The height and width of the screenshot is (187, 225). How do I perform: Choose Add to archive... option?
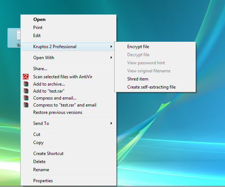pyautogui.click(x=68, y=84)
